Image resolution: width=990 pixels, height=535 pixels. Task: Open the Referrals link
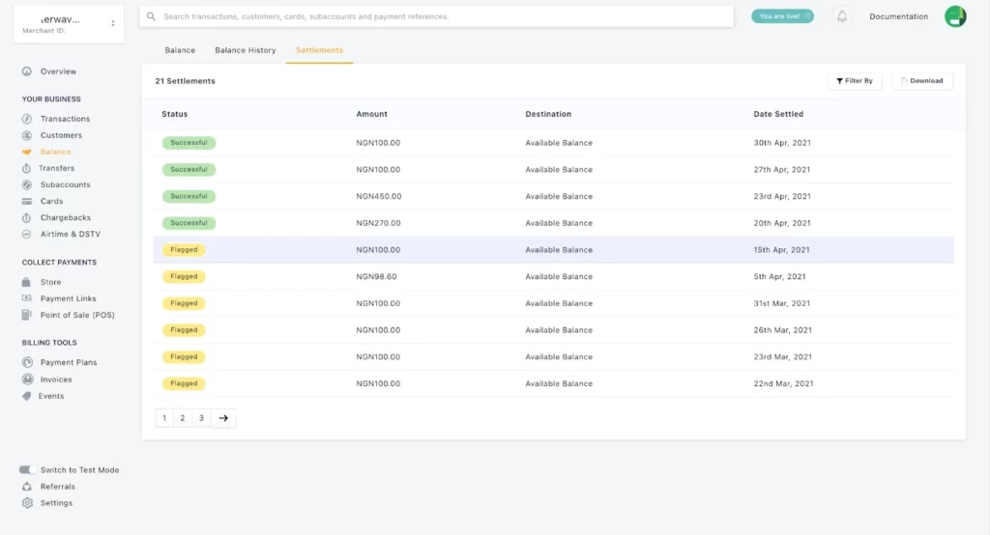click(57, 487)
